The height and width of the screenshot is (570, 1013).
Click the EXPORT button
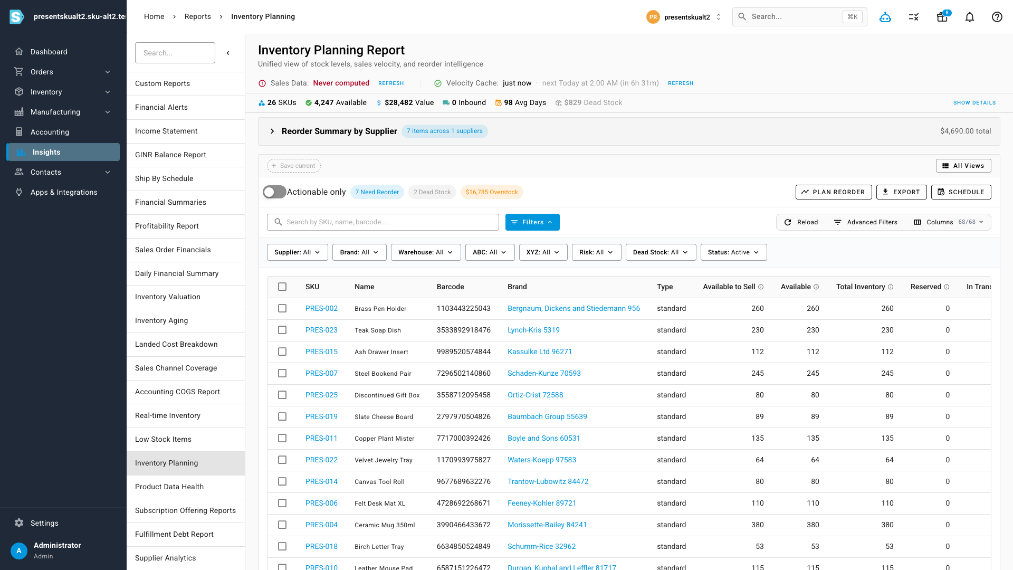(x=901, y=192)
